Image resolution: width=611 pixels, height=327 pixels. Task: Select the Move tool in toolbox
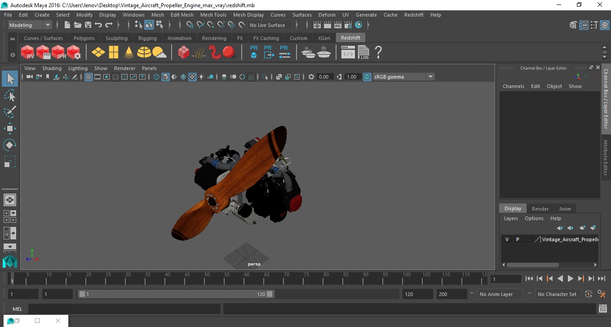[10, 128]
